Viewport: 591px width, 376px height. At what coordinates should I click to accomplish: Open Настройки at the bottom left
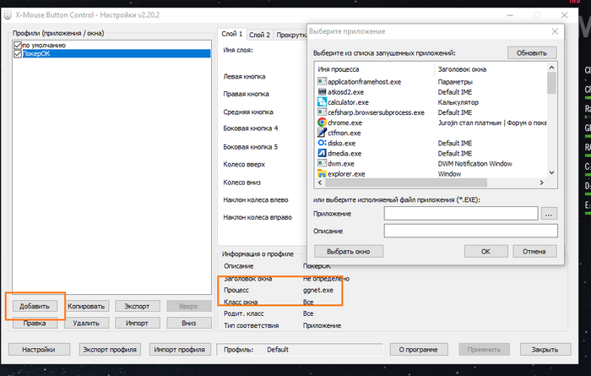39,350
